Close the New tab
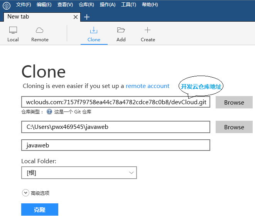Viewport: 255px width, 218px height. 76,17
